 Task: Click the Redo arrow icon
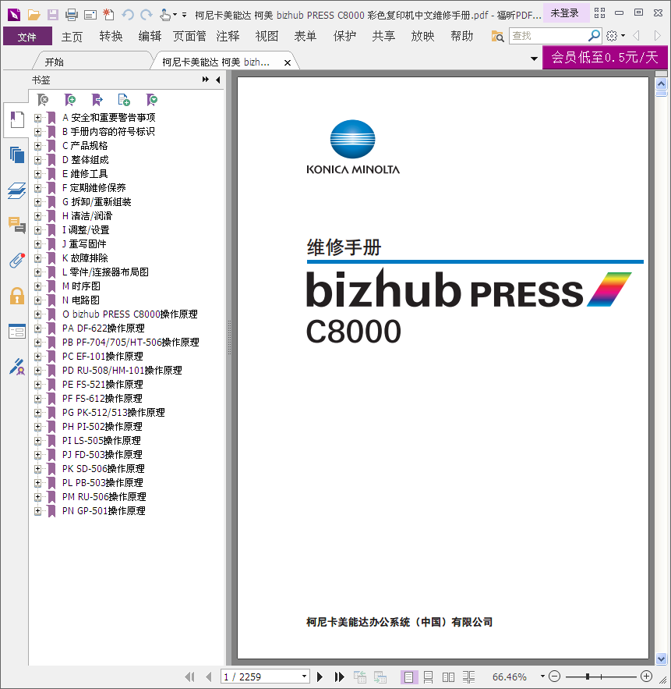point(147,15)
